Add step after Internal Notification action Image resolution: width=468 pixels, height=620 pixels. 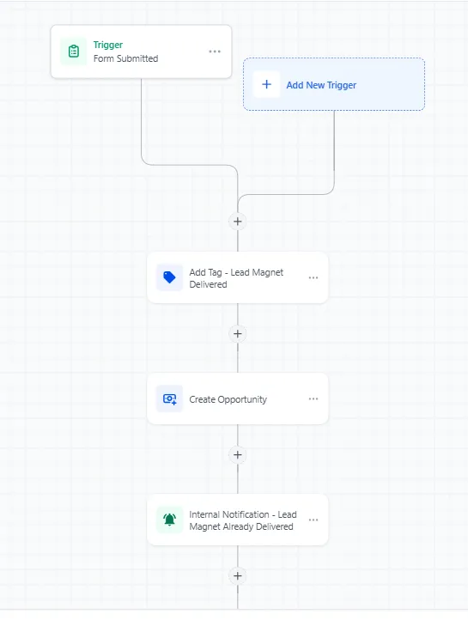(238, 575)
